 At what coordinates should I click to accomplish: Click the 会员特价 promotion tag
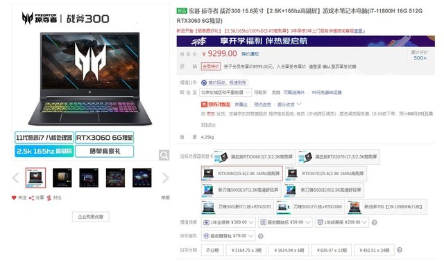211,66
